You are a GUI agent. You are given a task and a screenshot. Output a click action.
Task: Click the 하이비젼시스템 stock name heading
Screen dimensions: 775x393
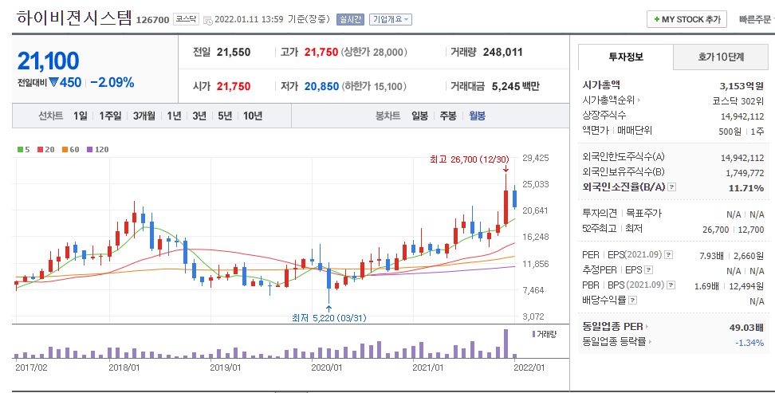tap(75, 18)
